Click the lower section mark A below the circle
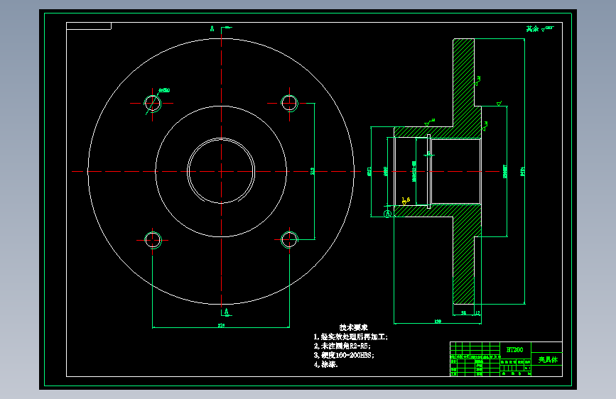616x399 pixels. (226, 312)
